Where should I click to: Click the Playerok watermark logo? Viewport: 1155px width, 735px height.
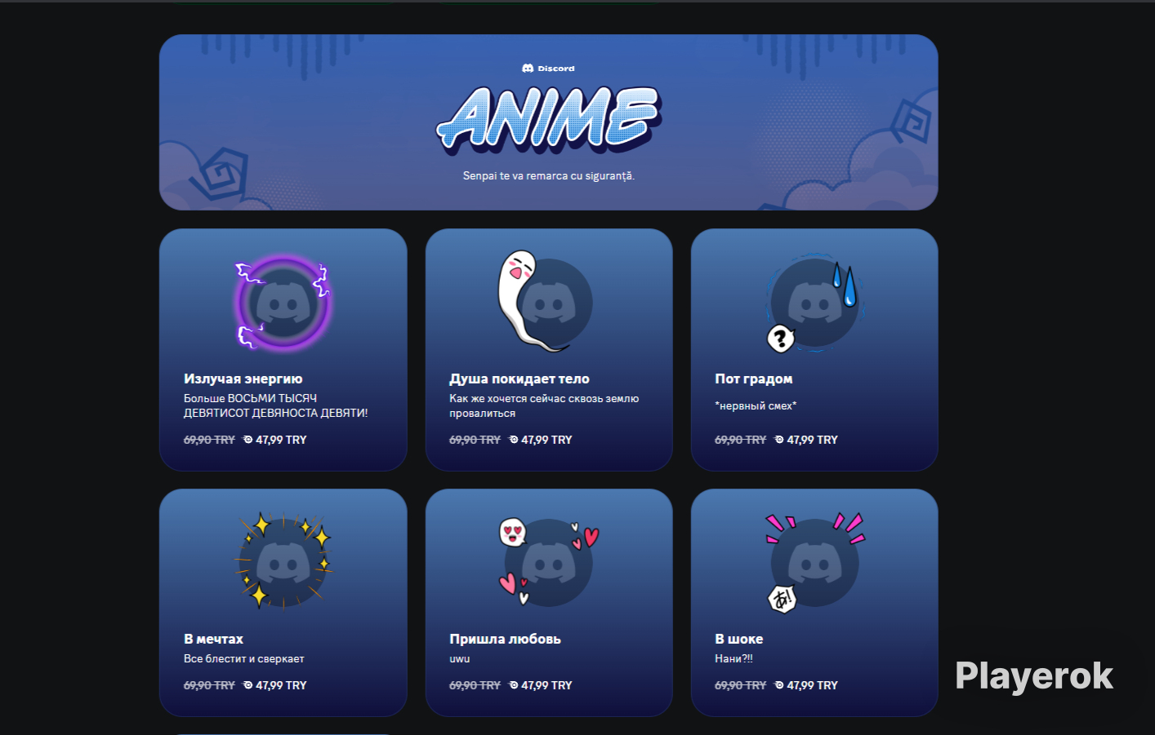pyautogui.click(x=1034, y=676)
